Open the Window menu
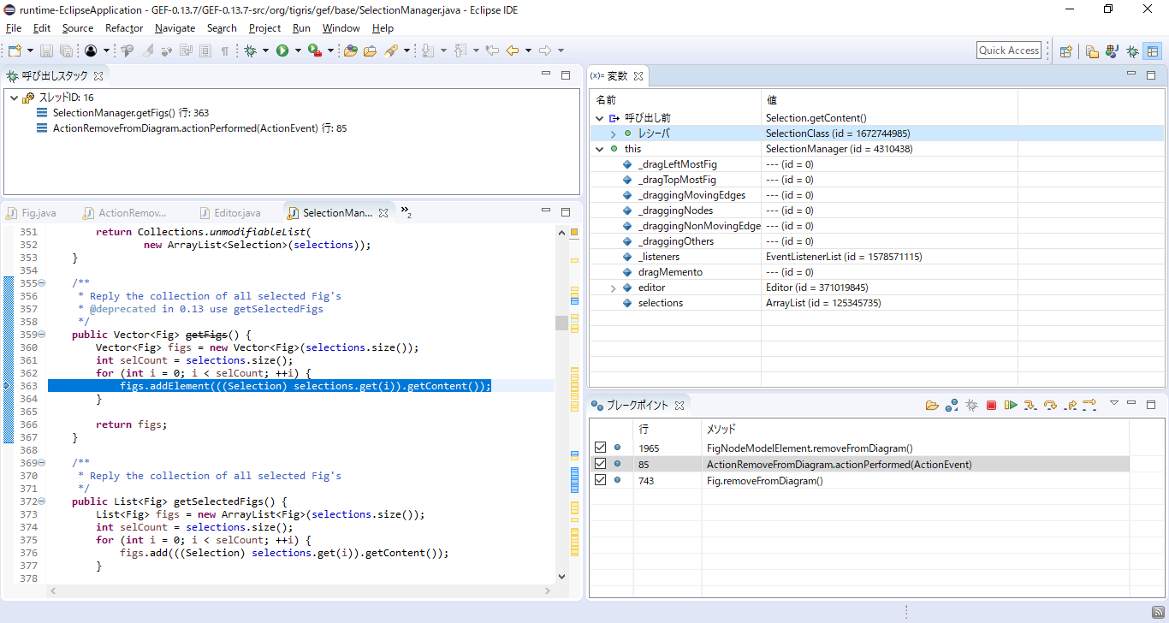The width and height of the screenshot is (1169, 623). click(341, 28)
